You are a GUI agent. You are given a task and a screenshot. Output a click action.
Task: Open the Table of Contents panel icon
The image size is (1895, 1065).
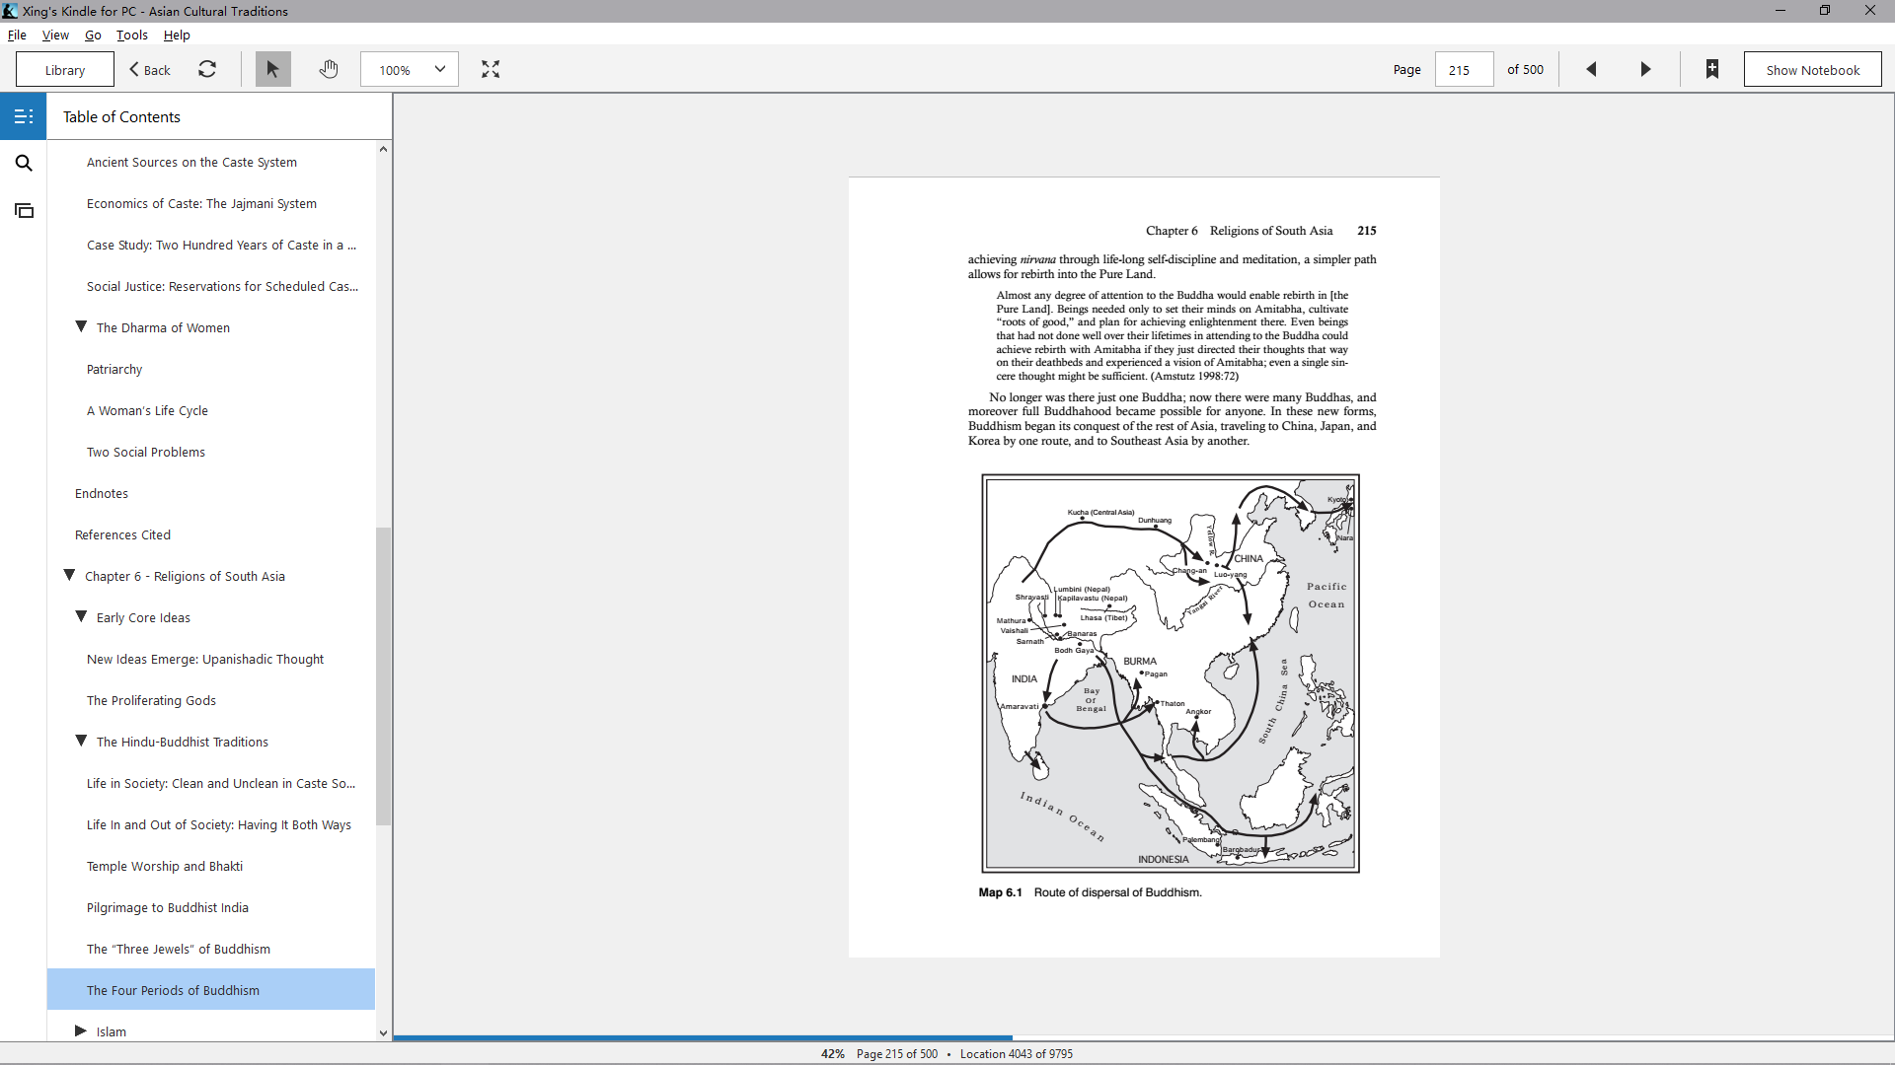[x=24, y=116]
